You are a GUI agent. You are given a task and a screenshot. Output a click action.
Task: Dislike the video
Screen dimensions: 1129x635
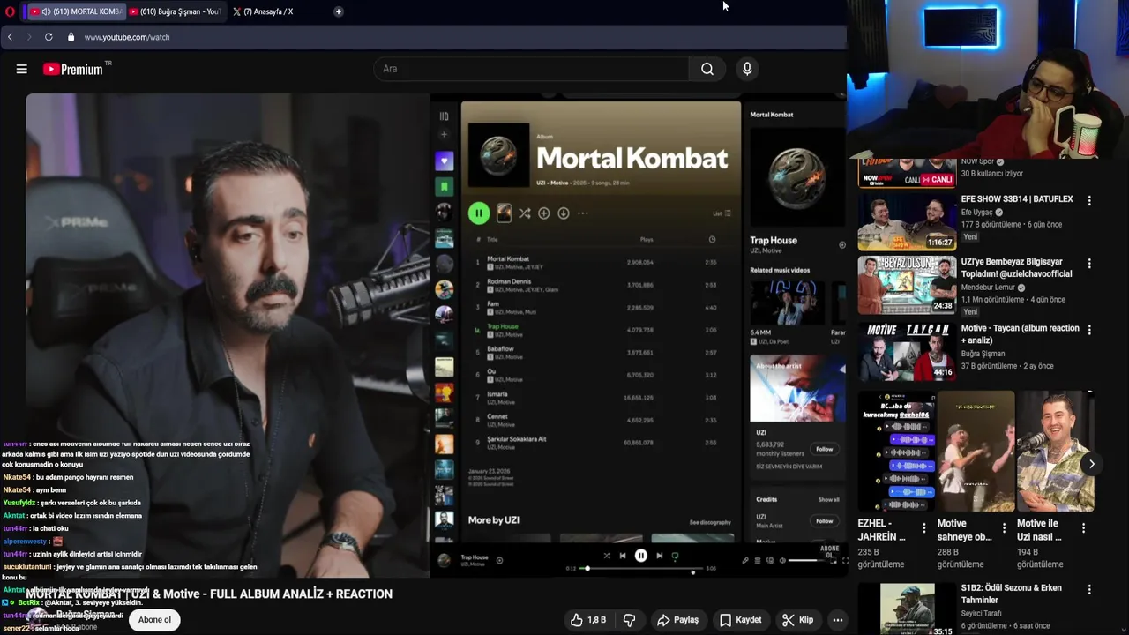click(x=629, y=620)
